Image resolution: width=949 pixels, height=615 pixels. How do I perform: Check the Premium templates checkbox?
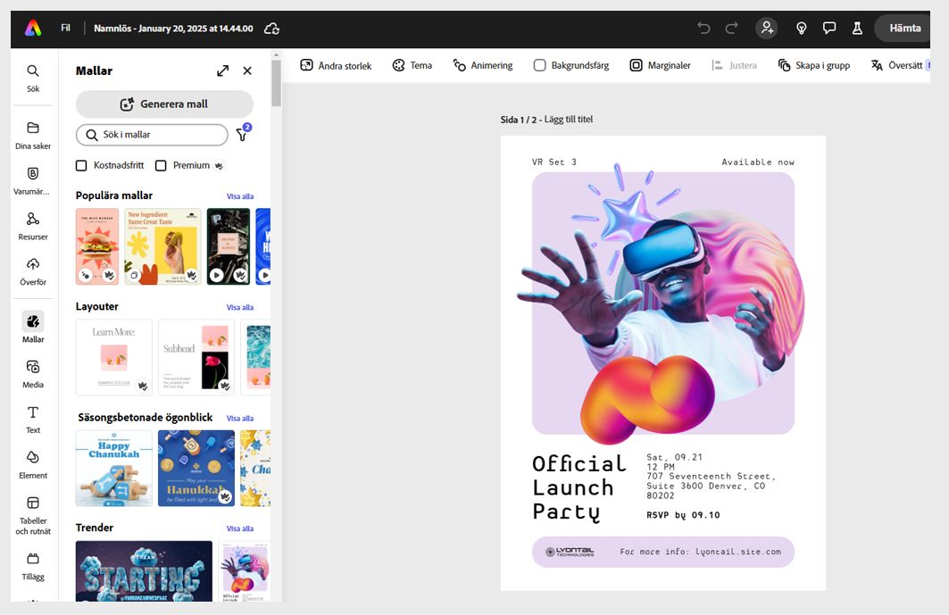[x=161, y=165]
